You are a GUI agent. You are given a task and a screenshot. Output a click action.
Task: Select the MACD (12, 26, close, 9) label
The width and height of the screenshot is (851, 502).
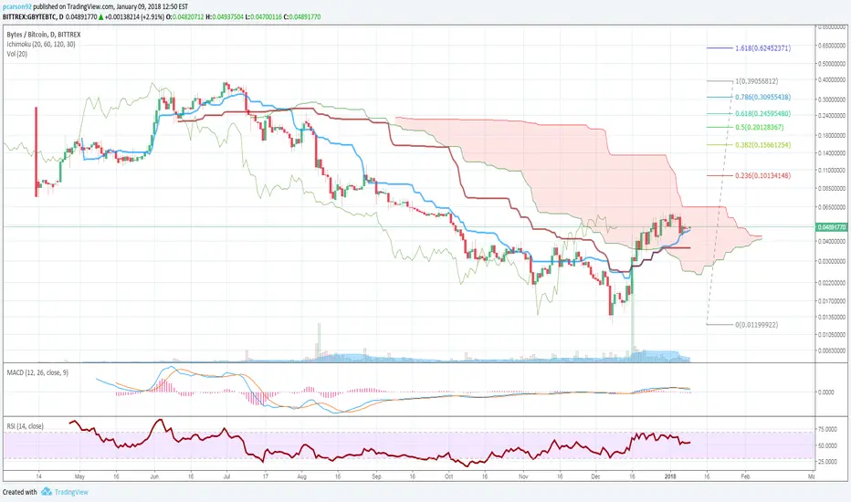coord(38,372)
